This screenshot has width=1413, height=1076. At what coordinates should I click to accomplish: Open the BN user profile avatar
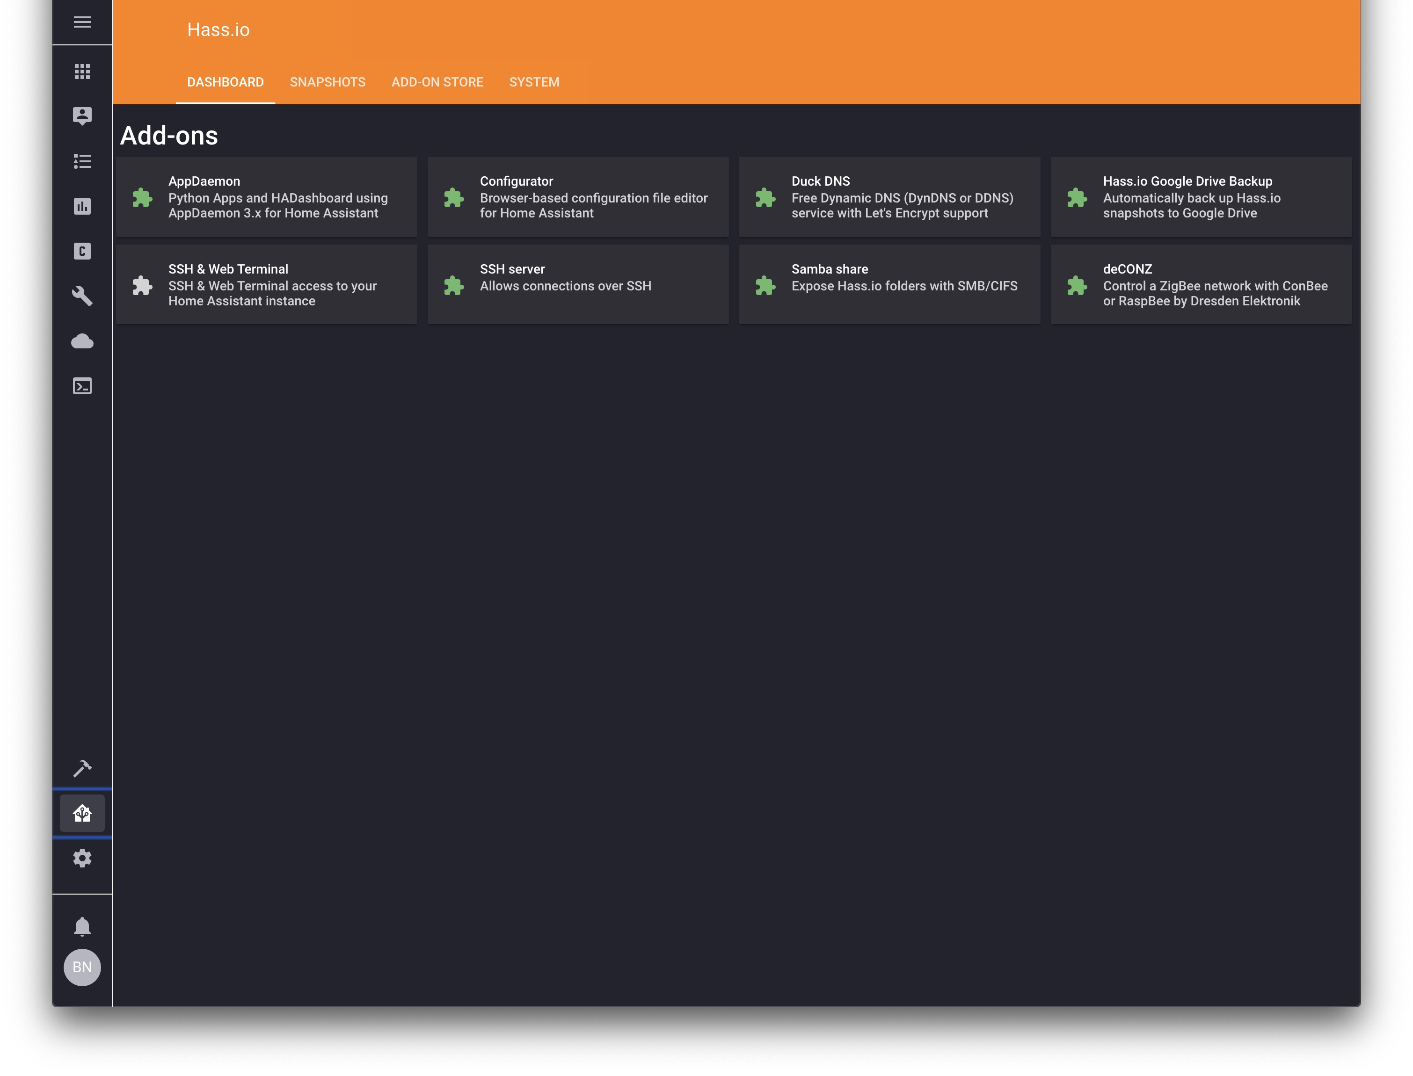82,967
